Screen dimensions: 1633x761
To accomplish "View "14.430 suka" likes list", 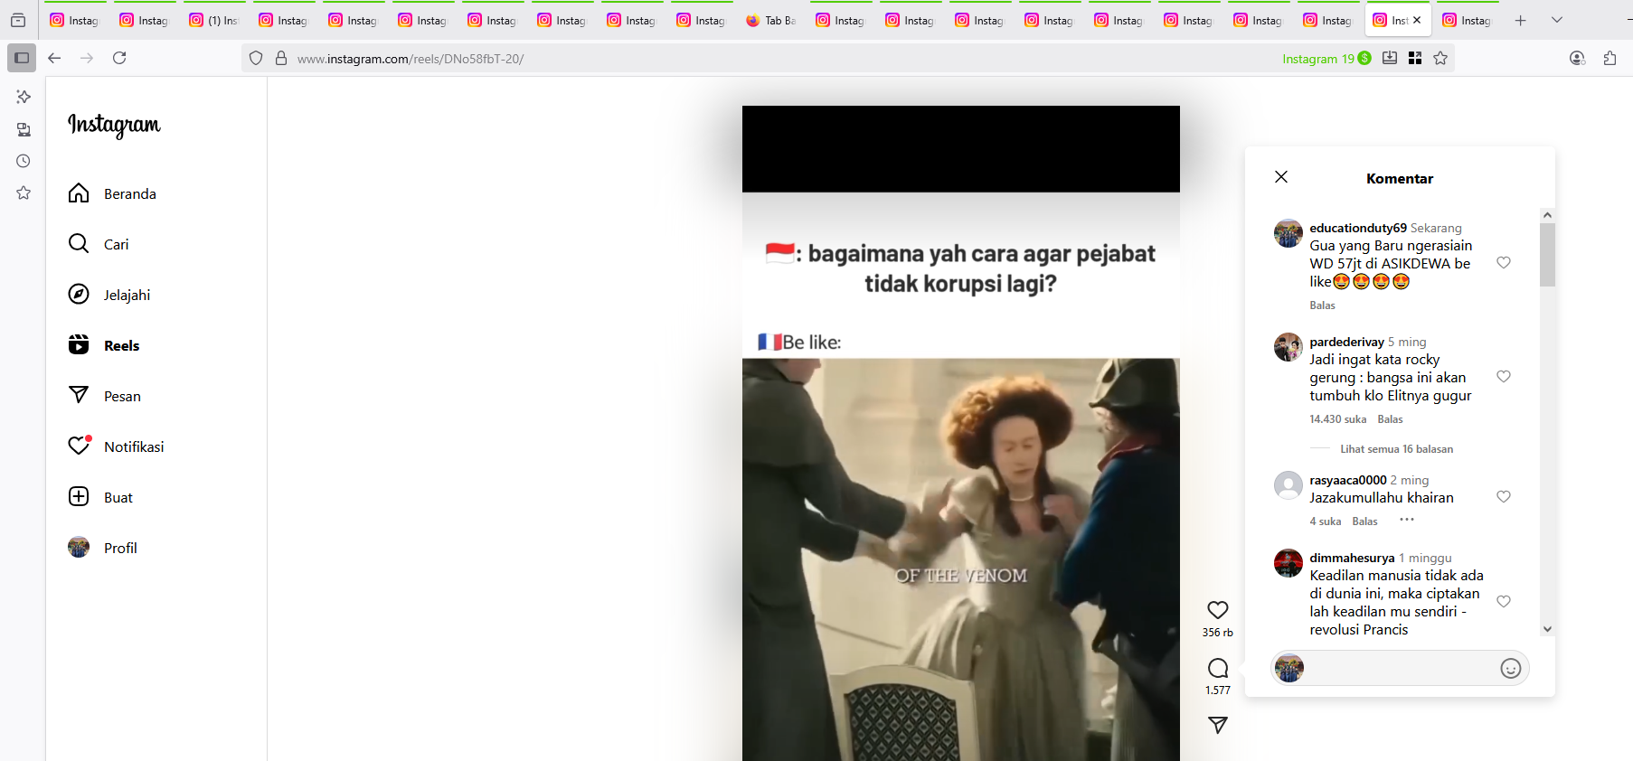I will click(x=1337, y=419).
